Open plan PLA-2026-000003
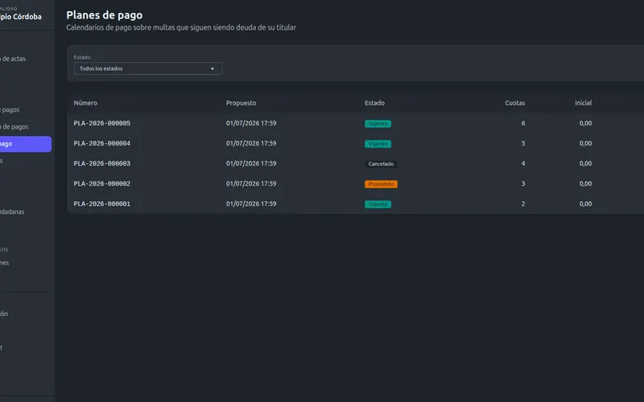Screen dimensions: 644x402 [102, 163]
